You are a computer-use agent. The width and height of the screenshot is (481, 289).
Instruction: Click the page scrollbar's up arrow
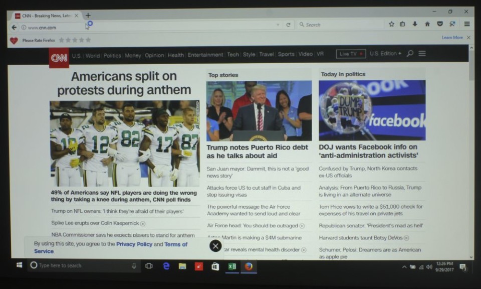tap(471, 48)
